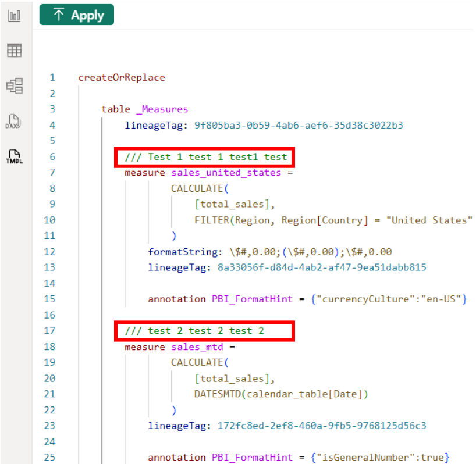
Task: Click the createOrReplace keyword on line 1
Action: [122, 77]
